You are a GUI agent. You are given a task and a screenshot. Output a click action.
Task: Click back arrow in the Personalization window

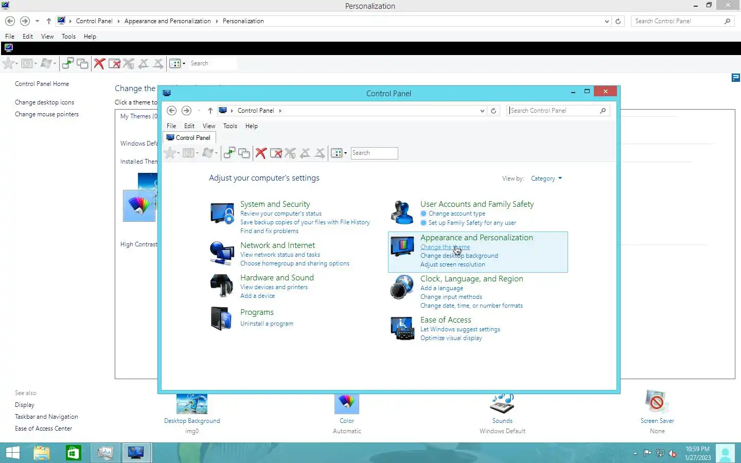(x=10, y=21)
